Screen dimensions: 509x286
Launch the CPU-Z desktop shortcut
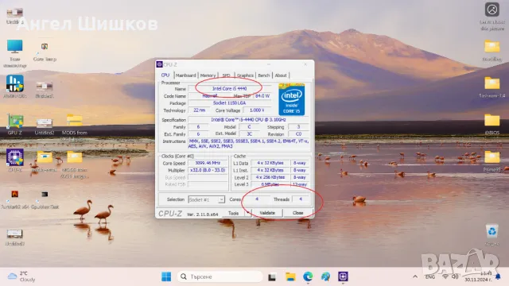[14, 160]
